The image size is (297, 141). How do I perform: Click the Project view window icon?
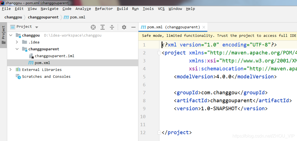point(12,27)
